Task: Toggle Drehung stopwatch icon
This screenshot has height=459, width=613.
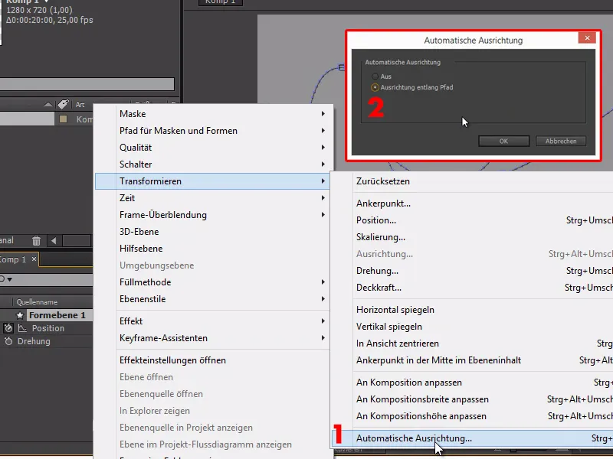Action: click(x=8, y=341)
